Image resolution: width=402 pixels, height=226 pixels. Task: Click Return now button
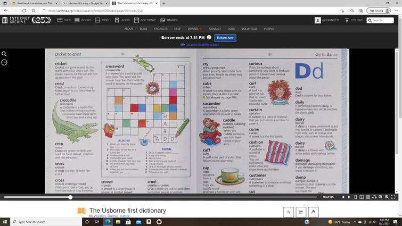pos(225,38)
